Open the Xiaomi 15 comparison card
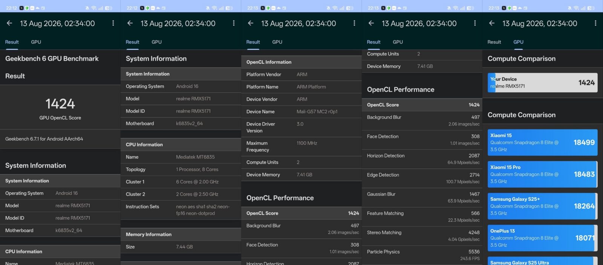 (543, 142)
